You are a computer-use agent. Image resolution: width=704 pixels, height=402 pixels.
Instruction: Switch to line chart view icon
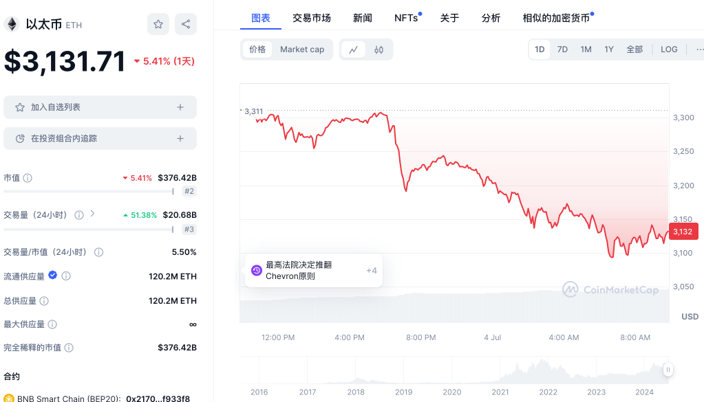pyautogui.click(x=353, y=49)
